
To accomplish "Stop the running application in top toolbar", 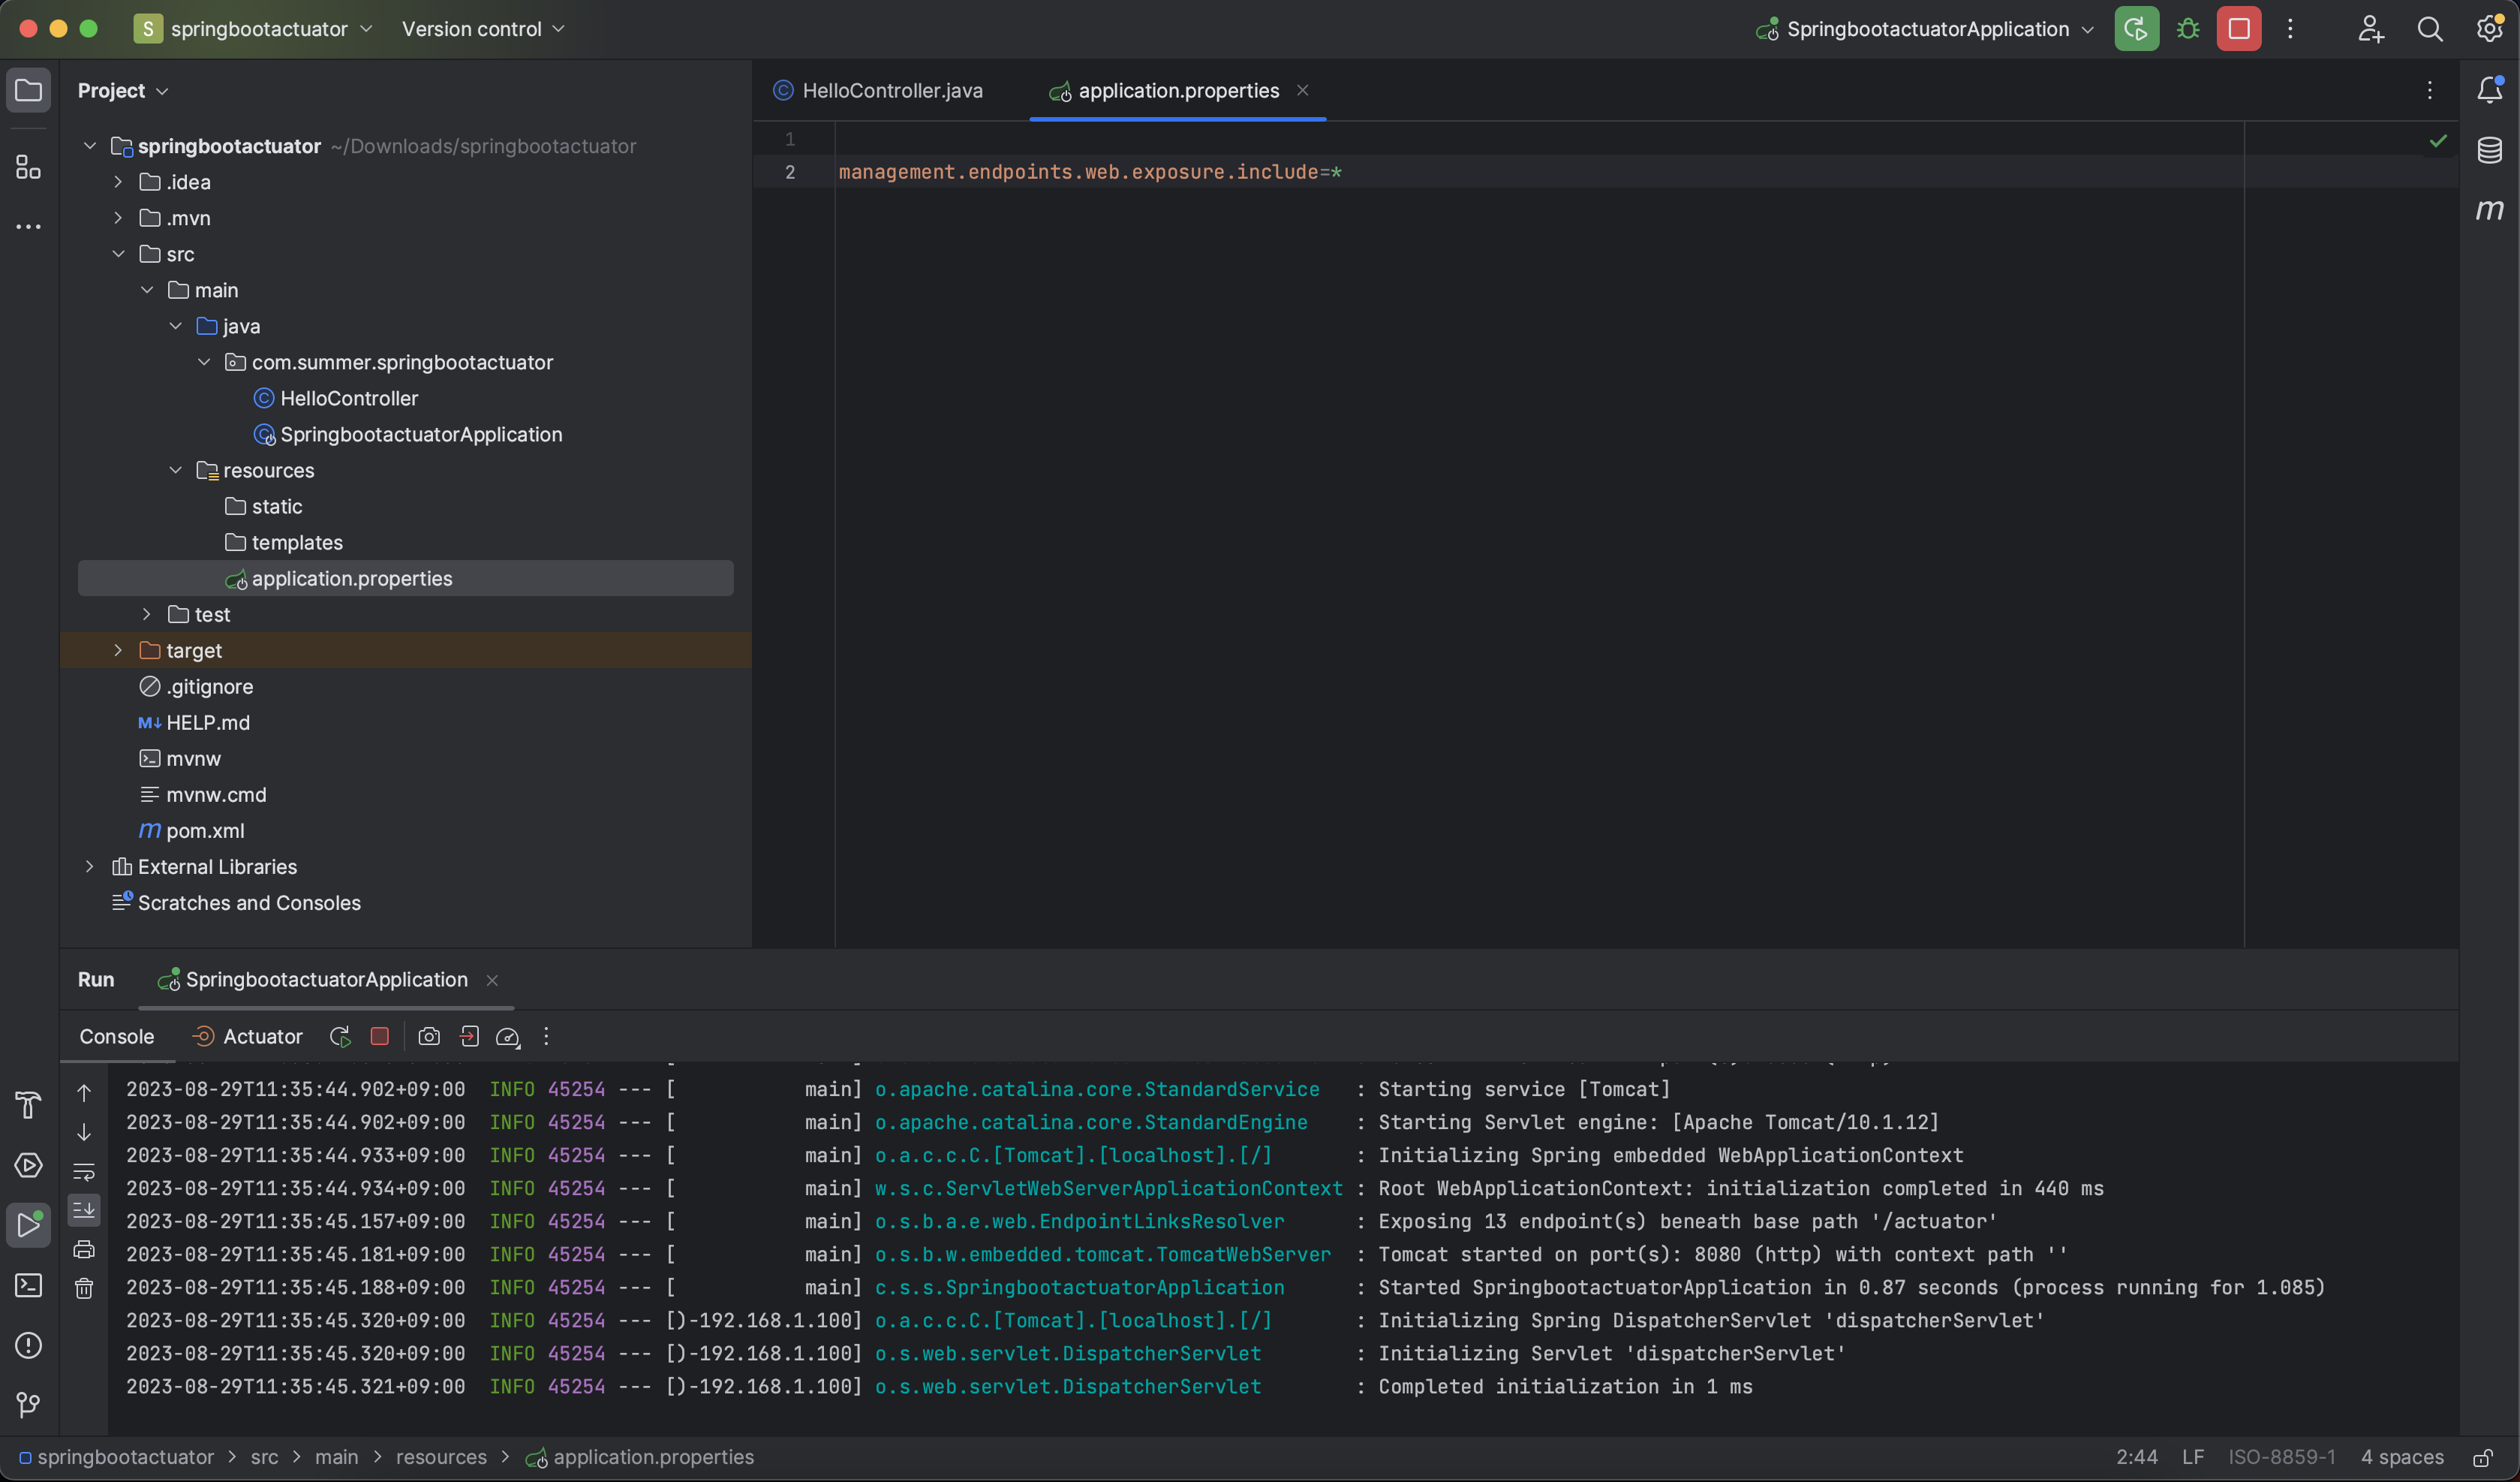I will point(2239,29).
